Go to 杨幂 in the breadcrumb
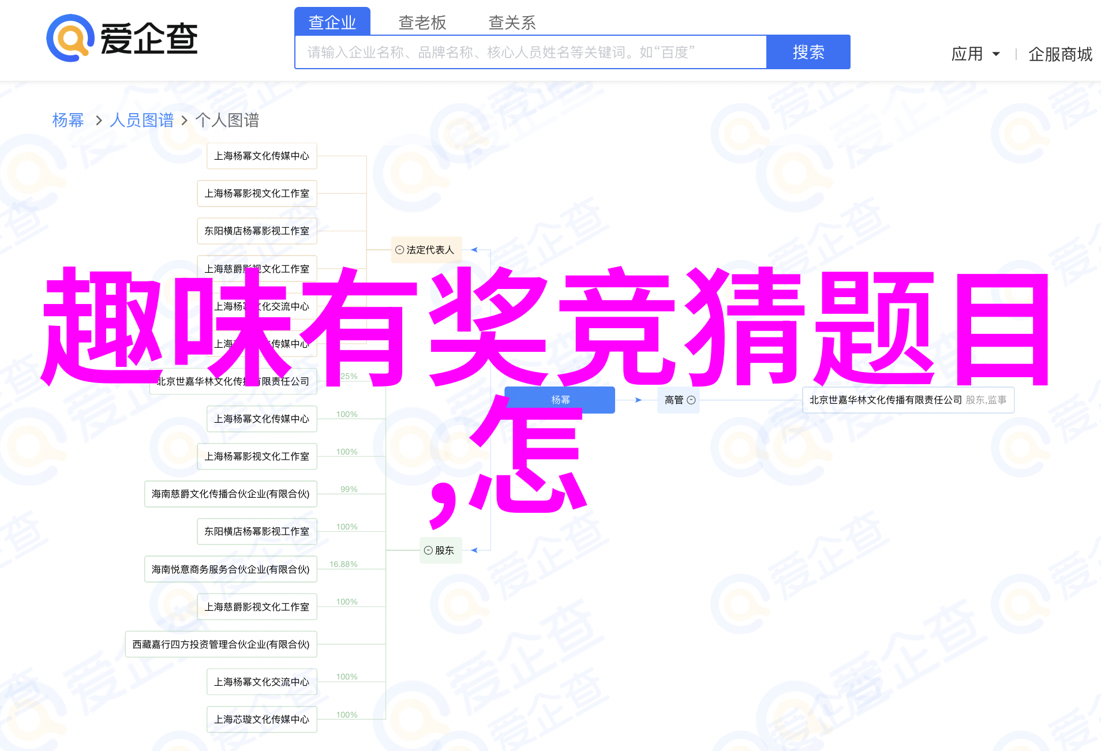The width and height of the screenshot is (1101, 751). [68, 120]
